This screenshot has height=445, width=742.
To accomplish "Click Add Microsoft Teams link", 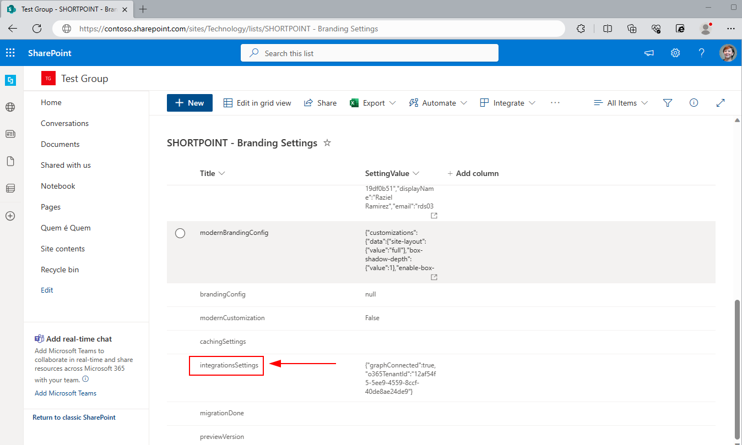I will point(66,393).
